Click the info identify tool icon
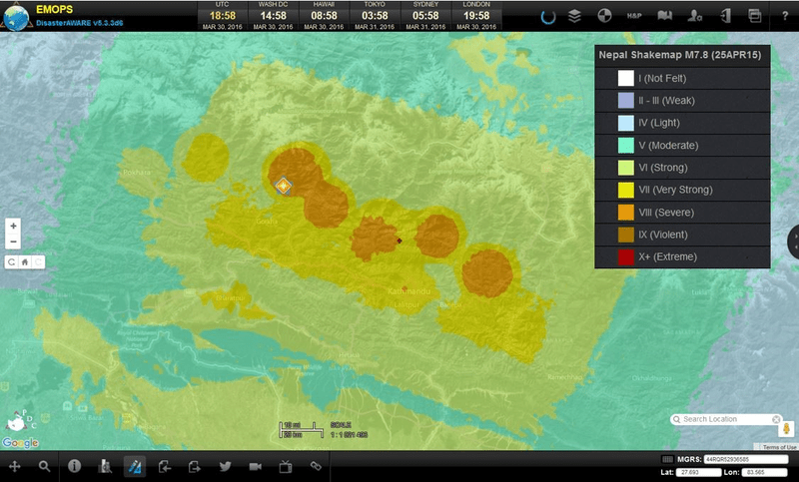This screenshot has width=799, height=482. click(x=74, y=466)
